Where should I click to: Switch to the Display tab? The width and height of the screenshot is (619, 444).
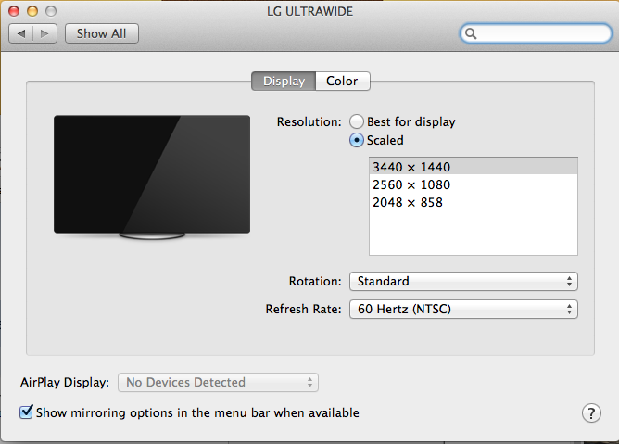(284, 81)
